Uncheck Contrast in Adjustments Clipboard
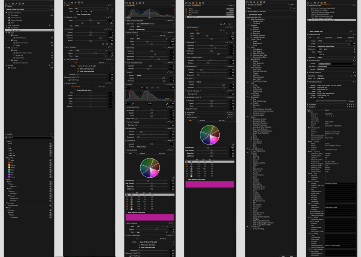Image resolution: width=361 pixels, height=257 pixels. 251,29
